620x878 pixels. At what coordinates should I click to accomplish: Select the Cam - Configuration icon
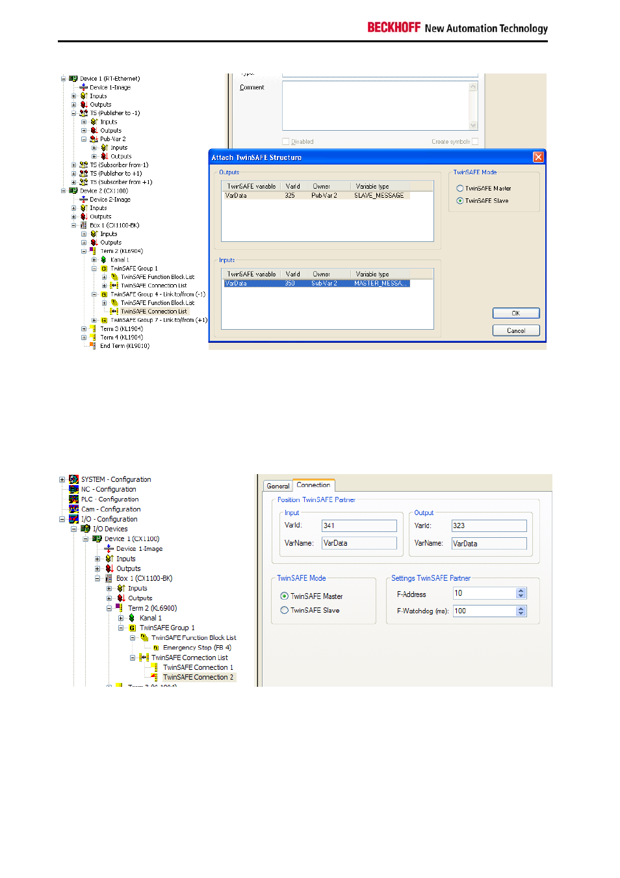[x=74, y=509]
